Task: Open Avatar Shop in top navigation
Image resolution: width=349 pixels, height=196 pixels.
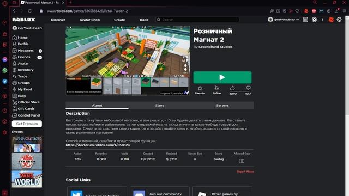Action: tap(89, 20)
